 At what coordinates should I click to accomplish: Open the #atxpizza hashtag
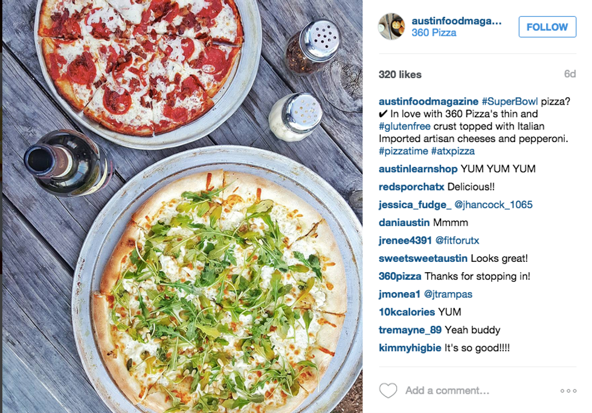tap(452, 151)
